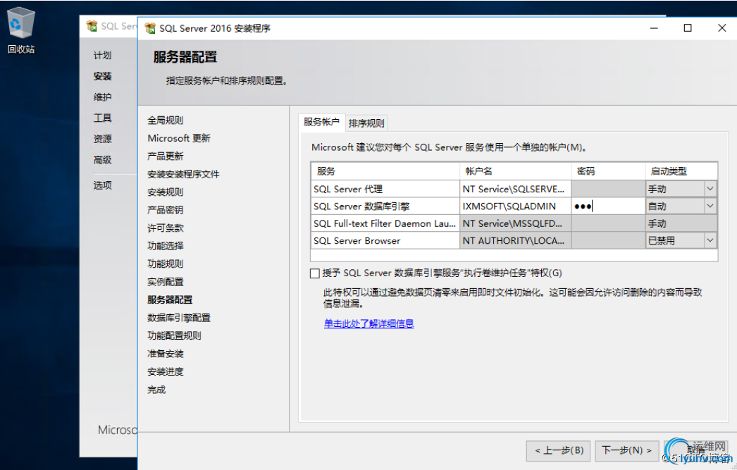
Task: Click the IXMSOFT\SQLADMIN account name cell
Action: pyautogui.click(x=515, y=206)
